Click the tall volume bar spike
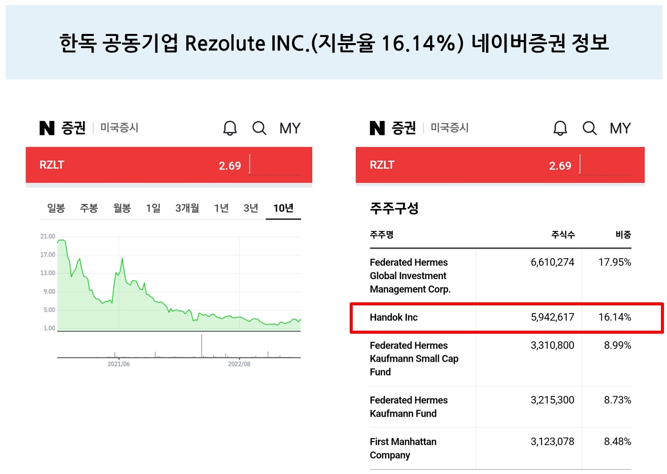 tap(201, 346)
